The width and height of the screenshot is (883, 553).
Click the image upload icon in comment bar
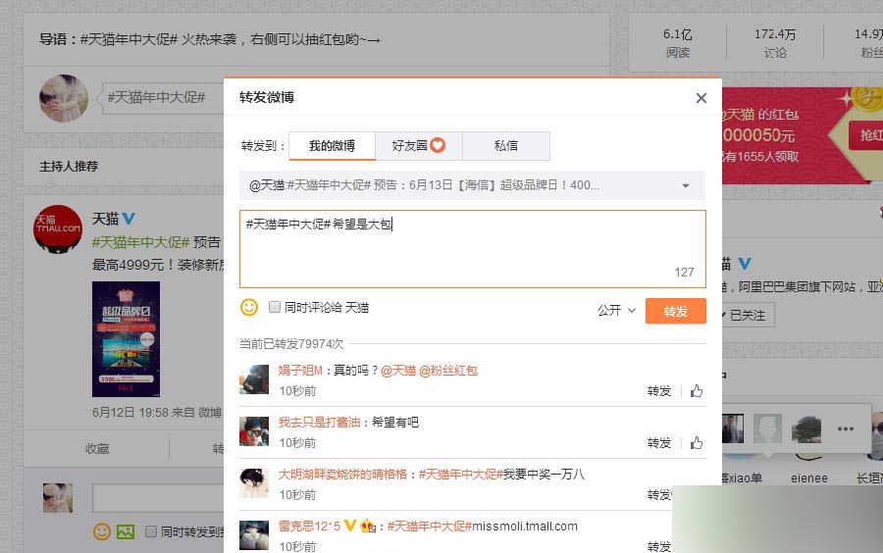pyautogui.click(x=126, y=531)
